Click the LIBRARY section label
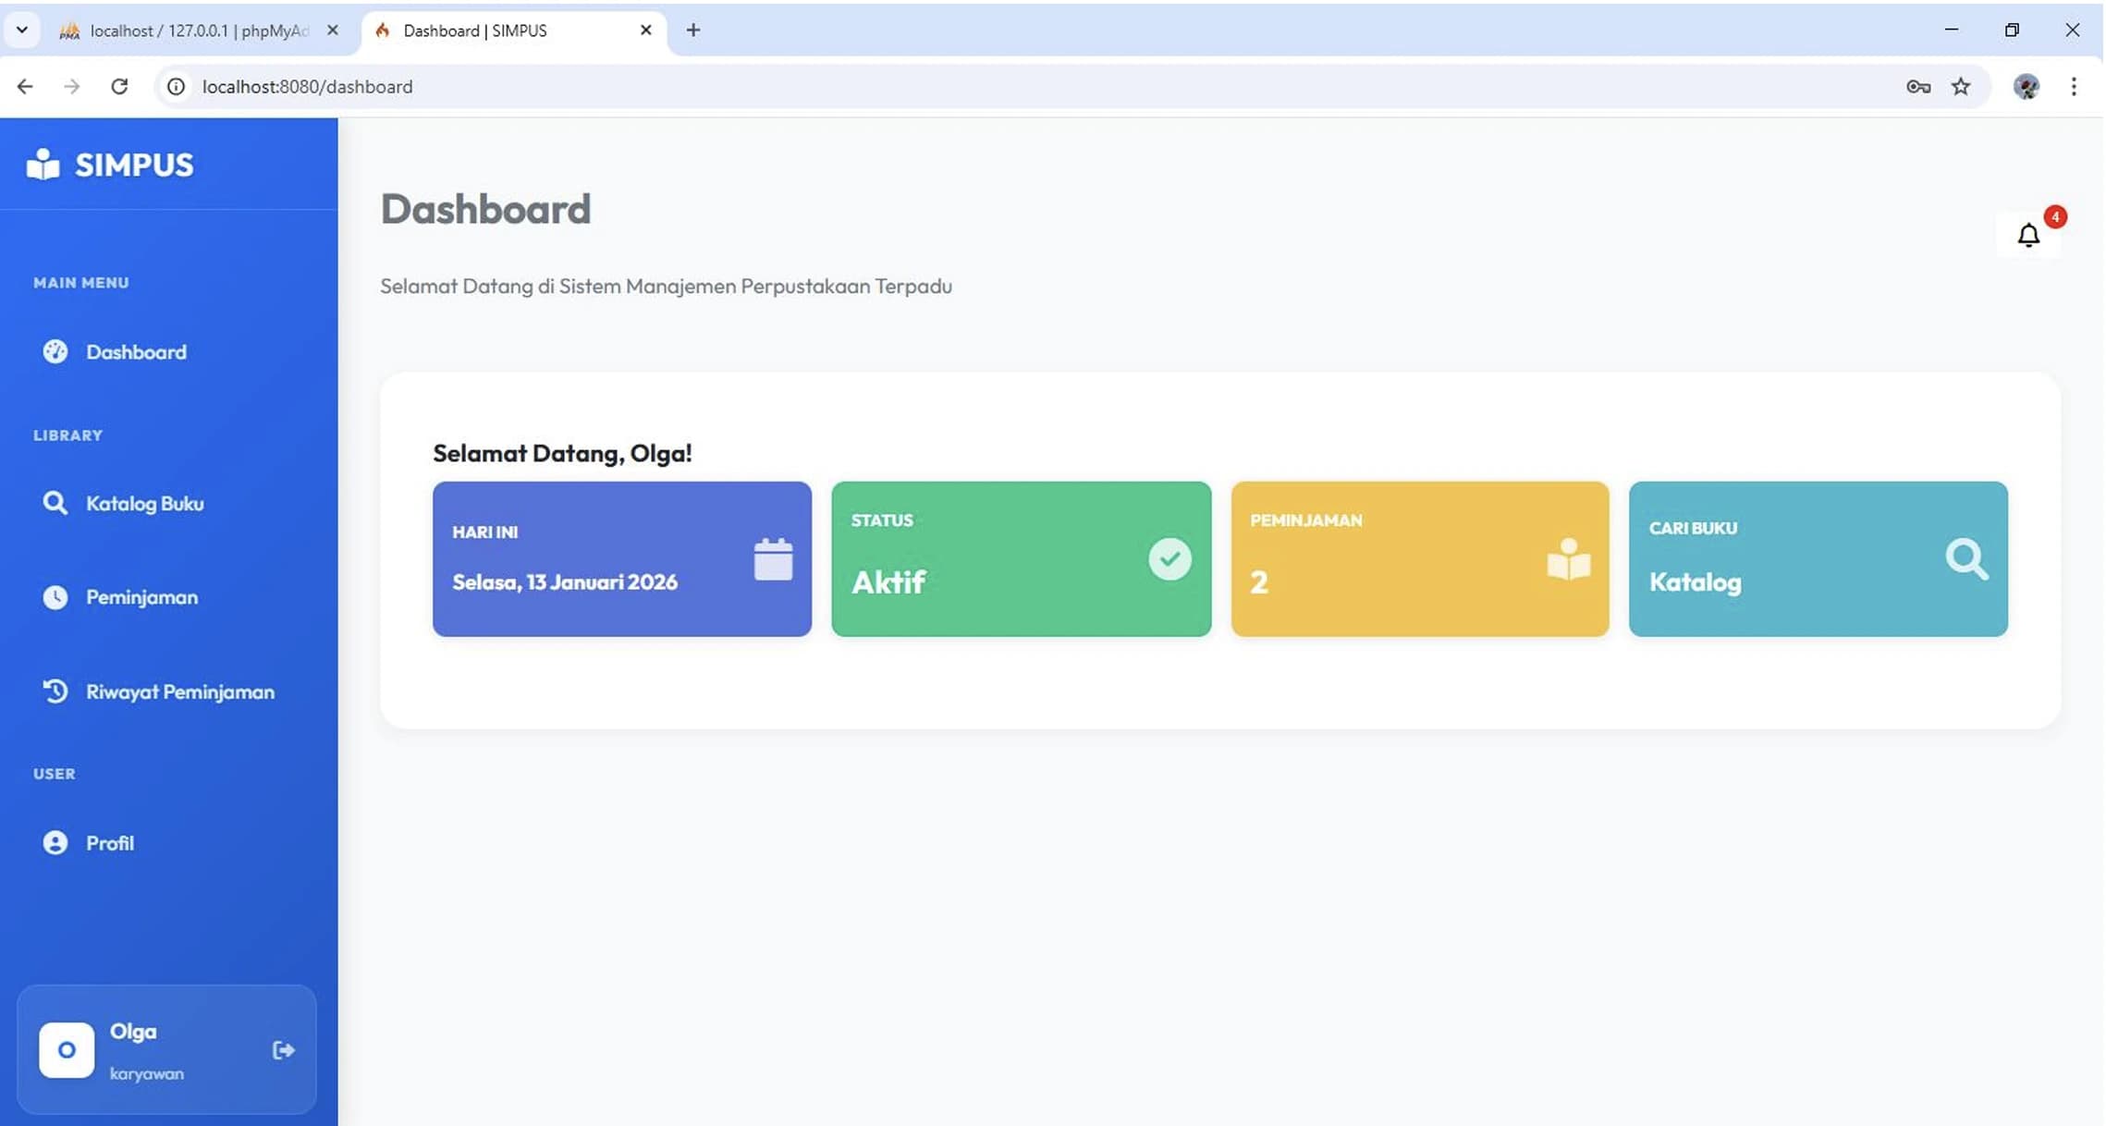The width and height of the screenshot is (2106, 1126). (68, 435)
